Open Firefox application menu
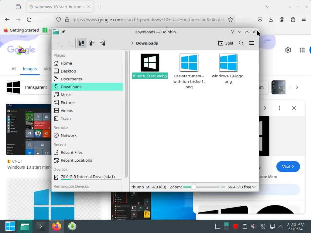The width and height of the screenshot is (311, 233). coord(304,19)
